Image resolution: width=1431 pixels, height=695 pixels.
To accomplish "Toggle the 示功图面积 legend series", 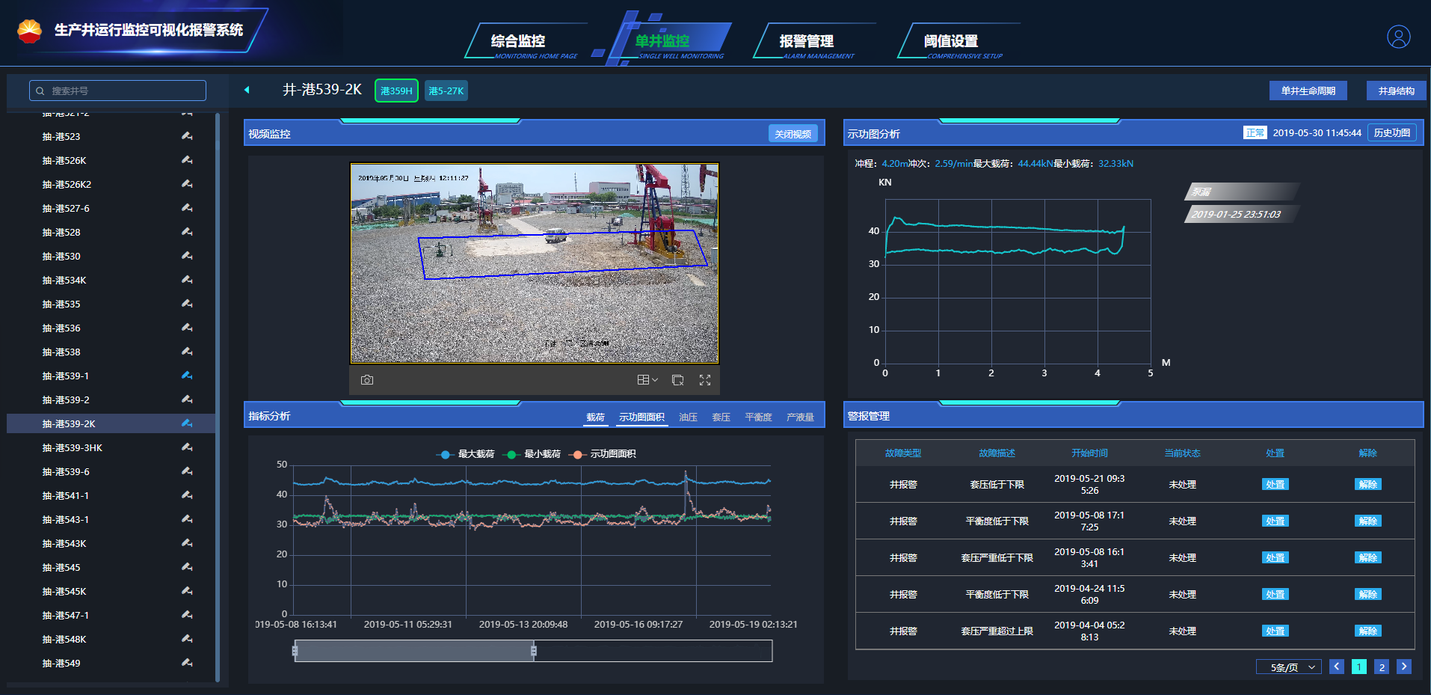I will [x=603, y=454].
